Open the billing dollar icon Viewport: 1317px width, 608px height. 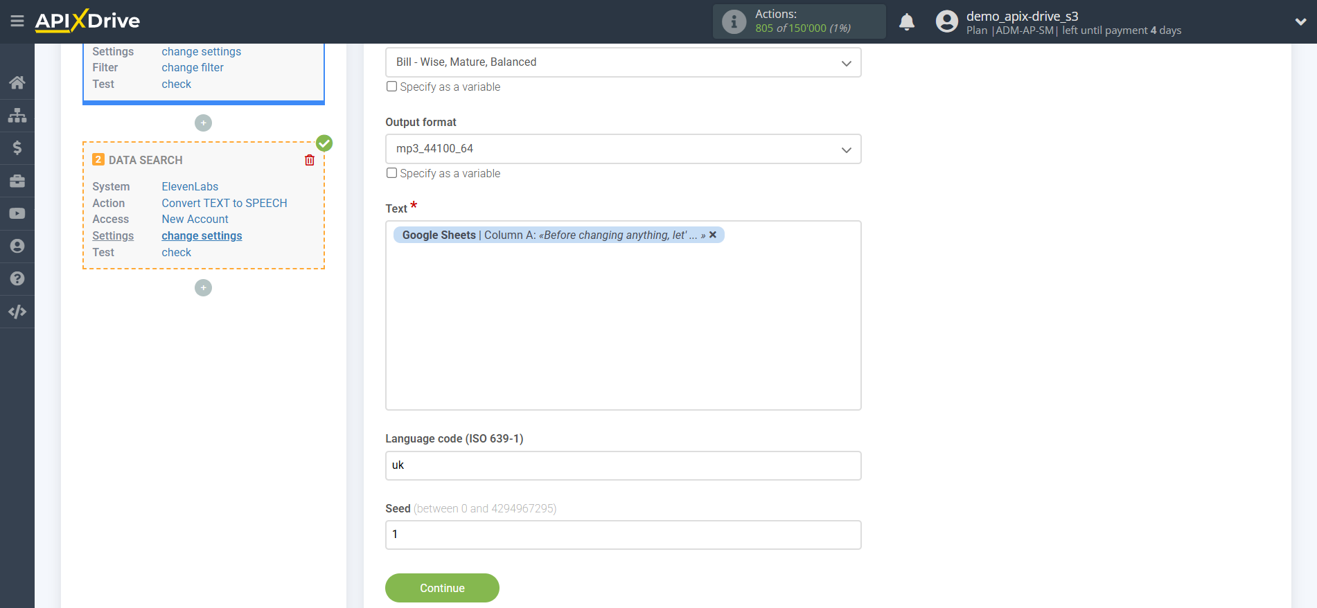(x=17, y=147)
